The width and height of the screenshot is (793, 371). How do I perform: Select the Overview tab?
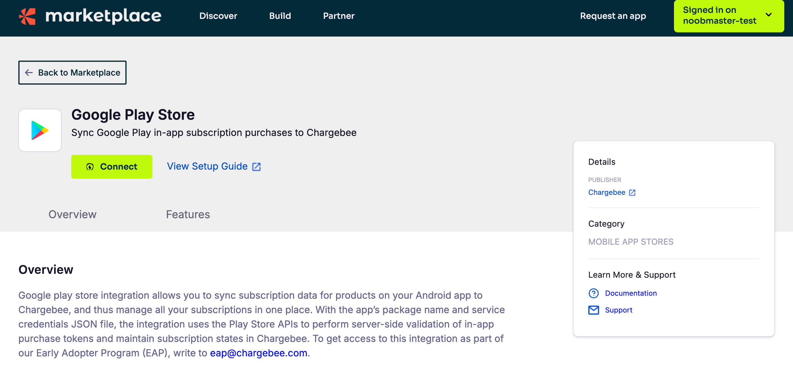[x=72, y=214]
